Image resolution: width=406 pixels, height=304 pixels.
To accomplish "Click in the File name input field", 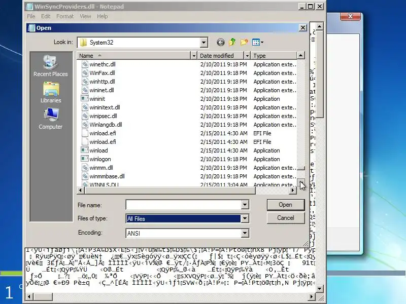I will tap(183, 205).
